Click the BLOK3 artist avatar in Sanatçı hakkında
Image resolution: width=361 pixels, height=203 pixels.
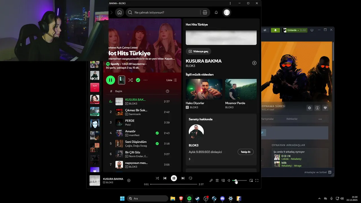pyautogui.click(x=196, y=132)
